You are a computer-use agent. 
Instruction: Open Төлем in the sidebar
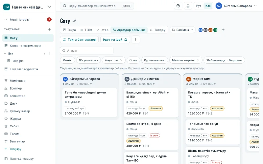(x=28, y=134)
